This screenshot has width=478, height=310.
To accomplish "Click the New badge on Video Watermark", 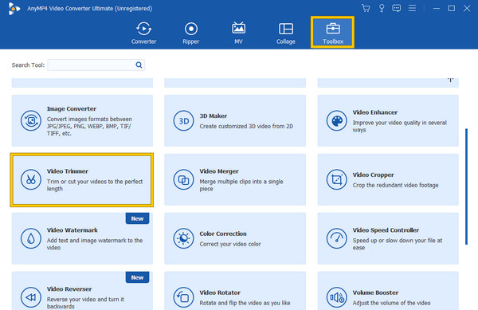I will (x=137, y=218).
